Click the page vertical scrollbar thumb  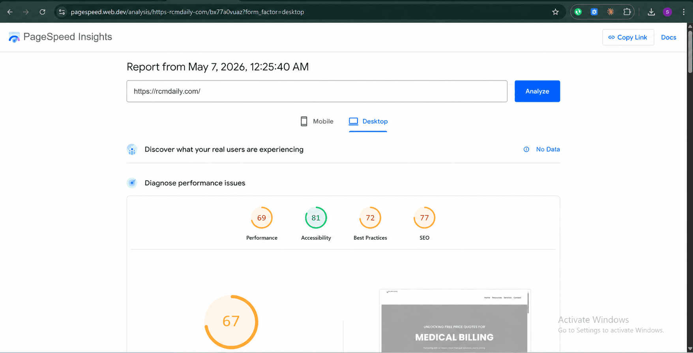tap(690, 51)
